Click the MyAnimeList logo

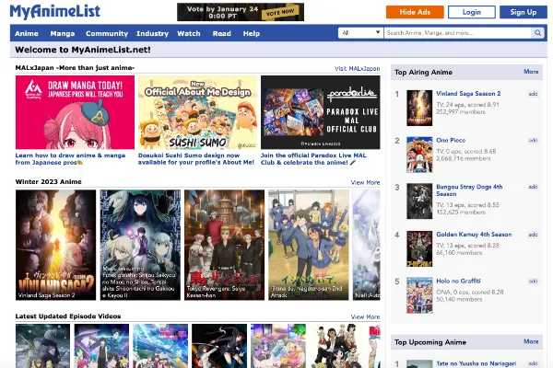tap(55, 12)
